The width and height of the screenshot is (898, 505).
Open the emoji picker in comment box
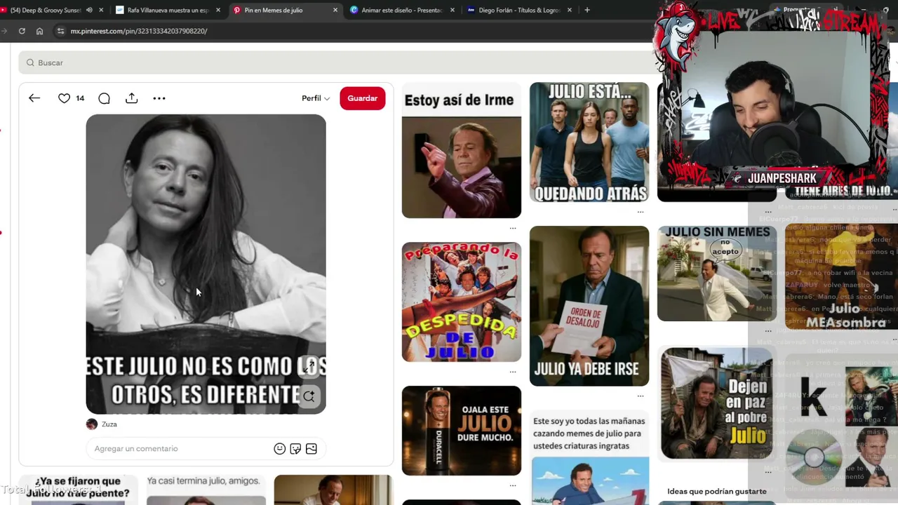tap(279, 449)
